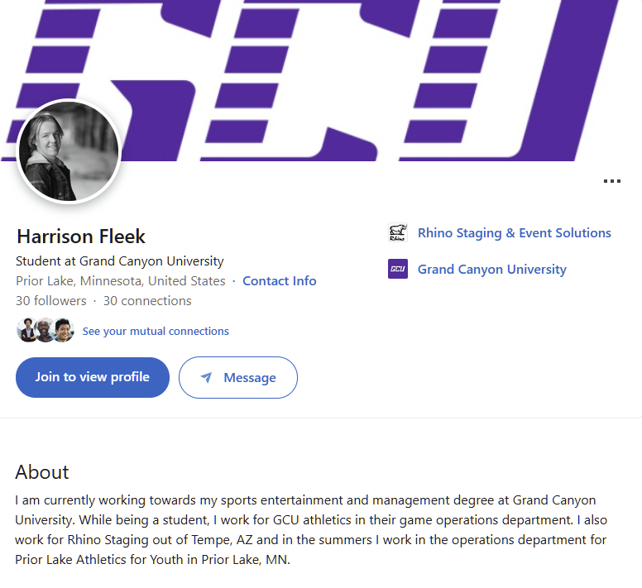Screen dimensions: 642x588
Task: Click the paper plane icon in Message
Action: [x=207, y=378]
